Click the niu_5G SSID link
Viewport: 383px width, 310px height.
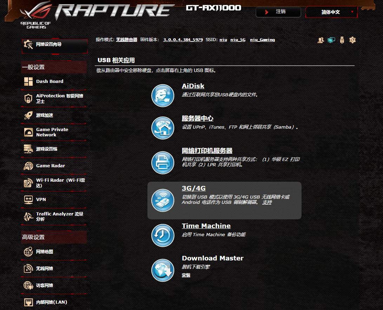tap(238, 40)
